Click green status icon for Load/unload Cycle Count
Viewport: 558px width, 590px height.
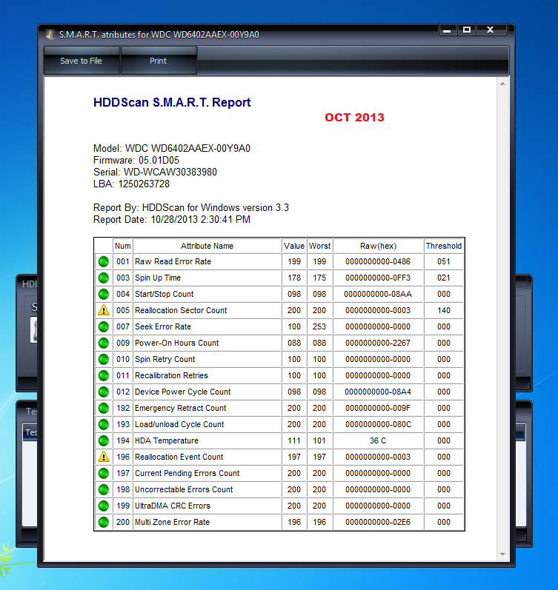104,424
